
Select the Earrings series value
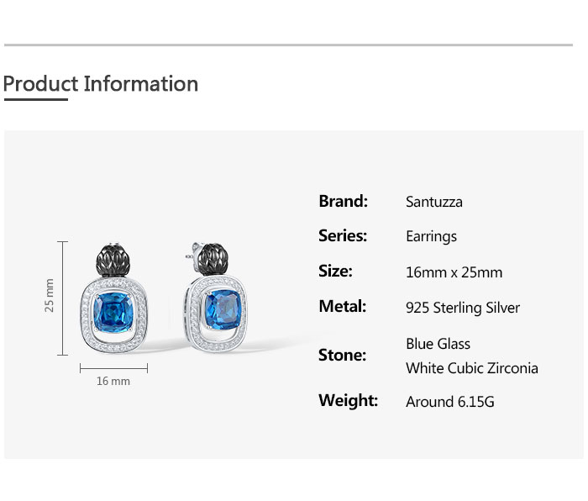click(431, 237)
